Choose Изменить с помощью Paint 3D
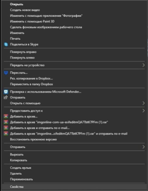Viewport: 148px width, 191px height. [32, 21]
